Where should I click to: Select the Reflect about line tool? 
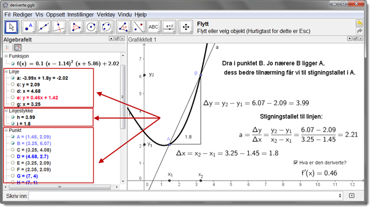tap(138, 27)
